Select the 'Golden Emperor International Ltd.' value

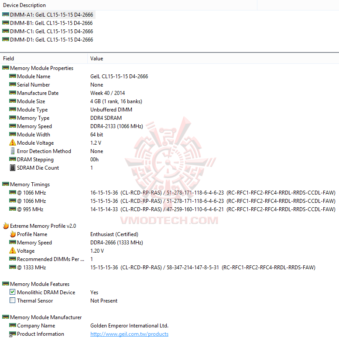[x=130, y=326]
